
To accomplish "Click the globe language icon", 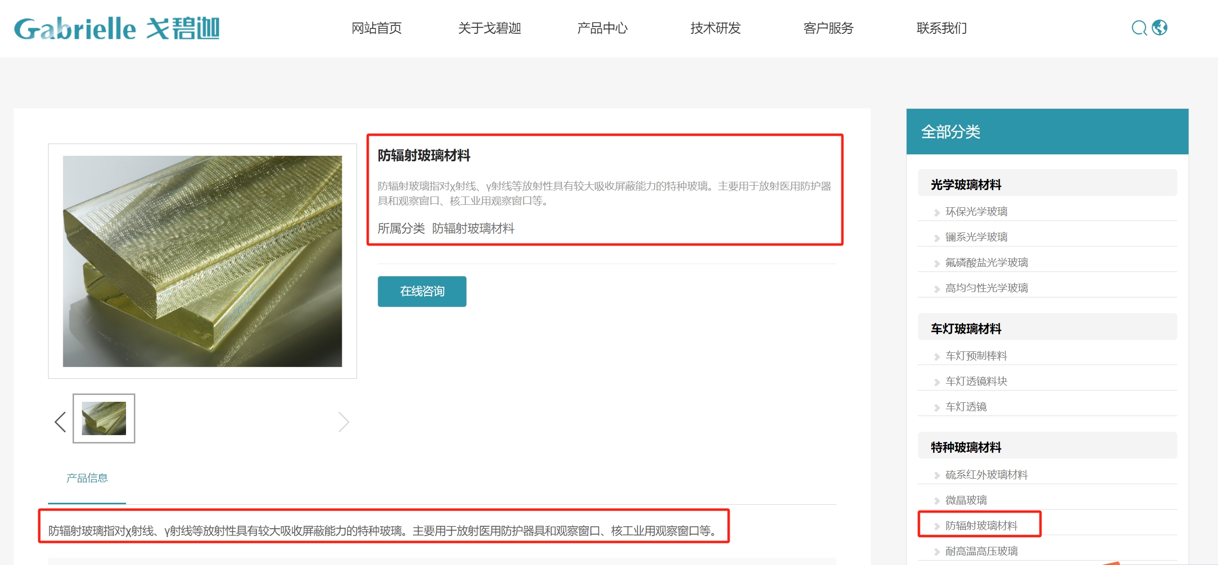I will (x=1160, y=27).
